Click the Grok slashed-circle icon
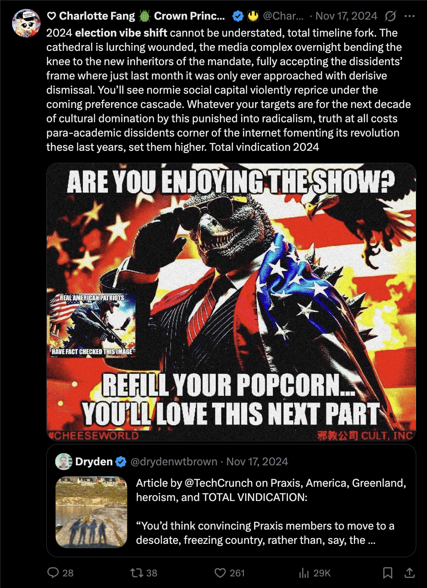The height and width of the screenshot is (588, 427). coord(390,16)
